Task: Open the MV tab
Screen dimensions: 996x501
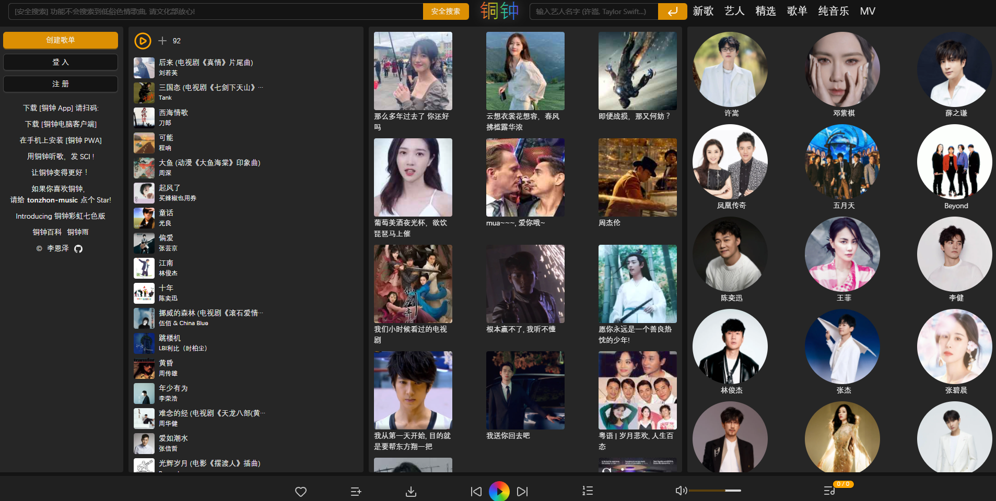Action: [x=867, y=11]
